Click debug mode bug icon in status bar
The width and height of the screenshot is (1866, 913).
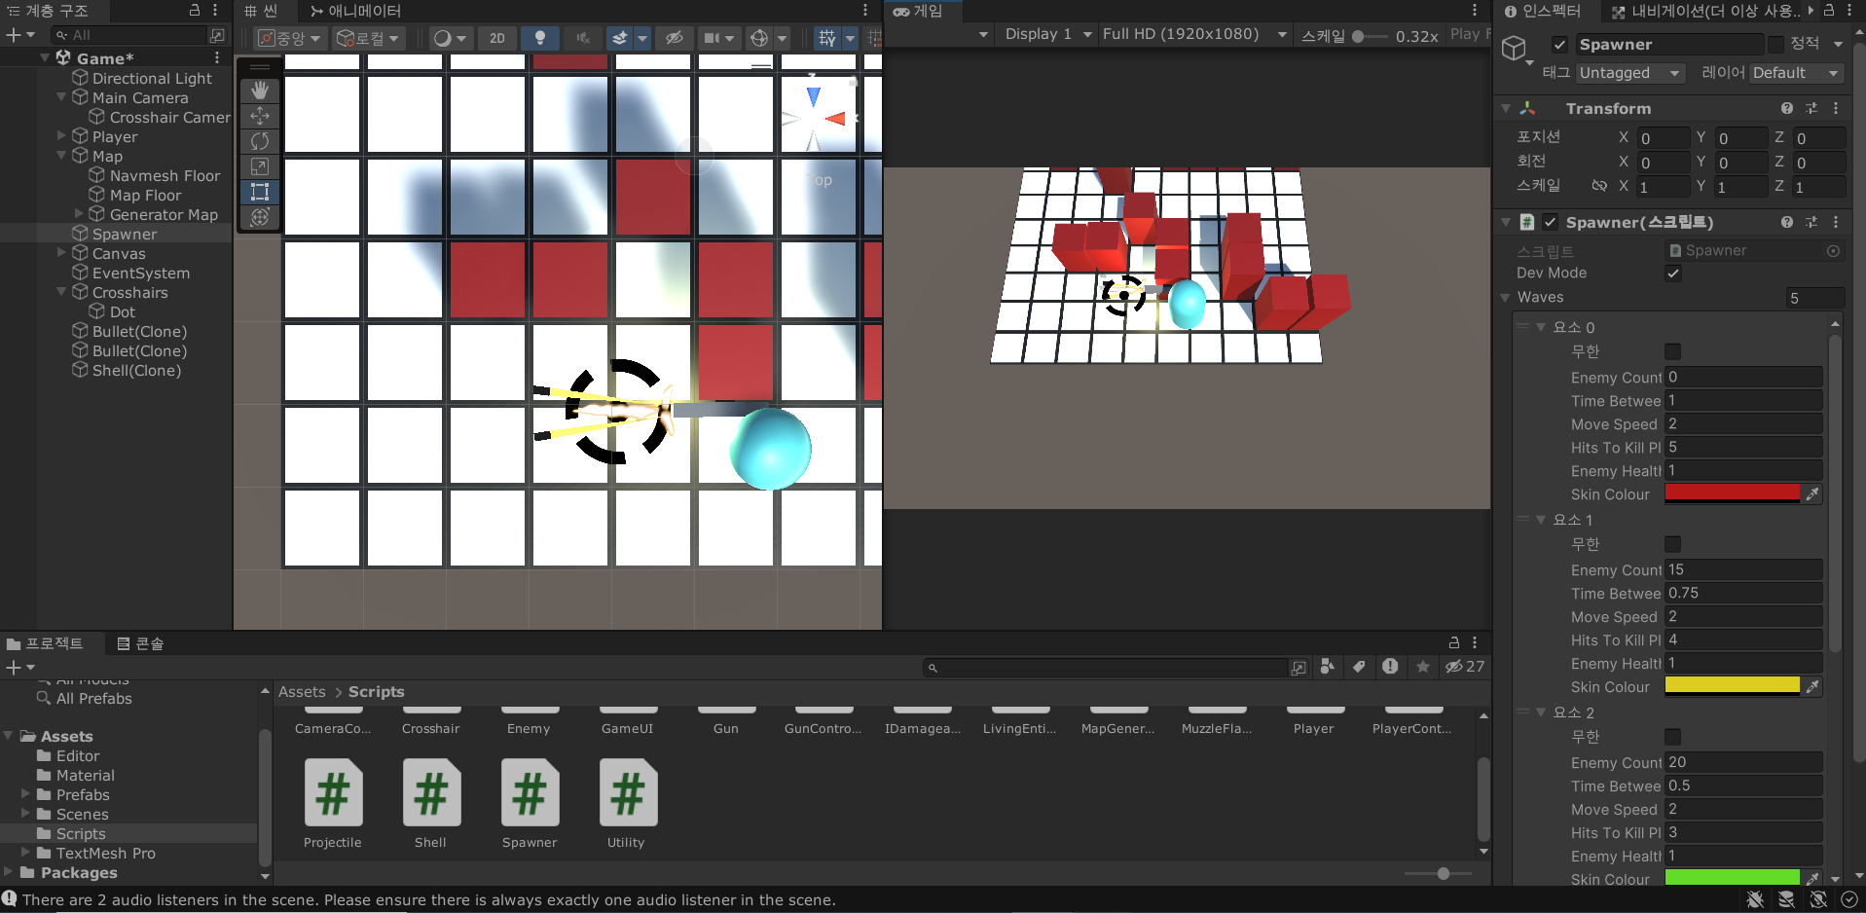[1755, 899]
